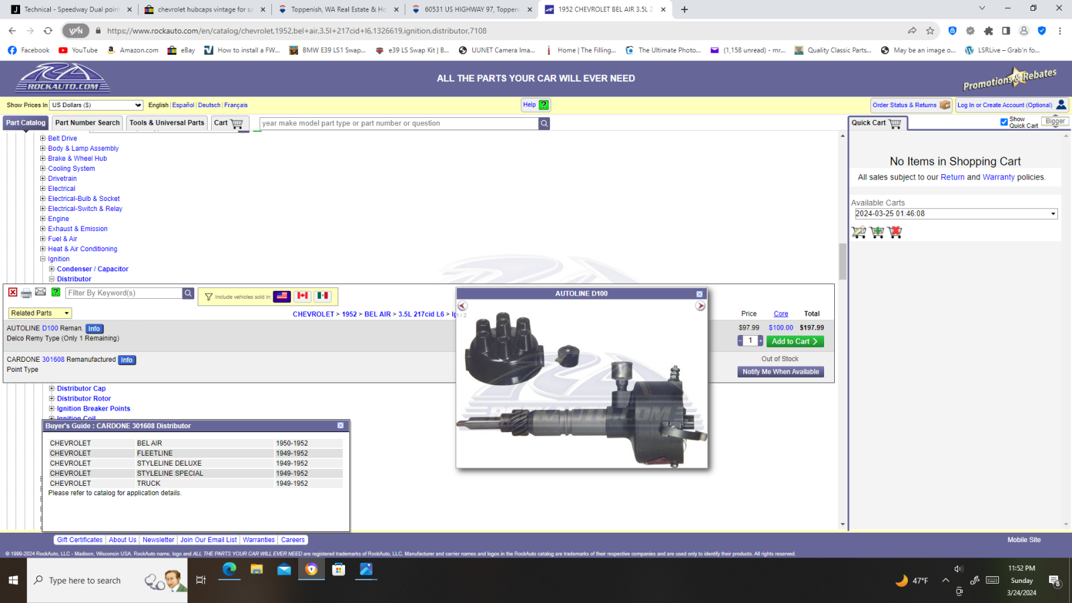Image resolution: width=1072 pixels, height=603 pixels.
Task: Click the rename cart icon under Available Carts
Action: (859, 232)
